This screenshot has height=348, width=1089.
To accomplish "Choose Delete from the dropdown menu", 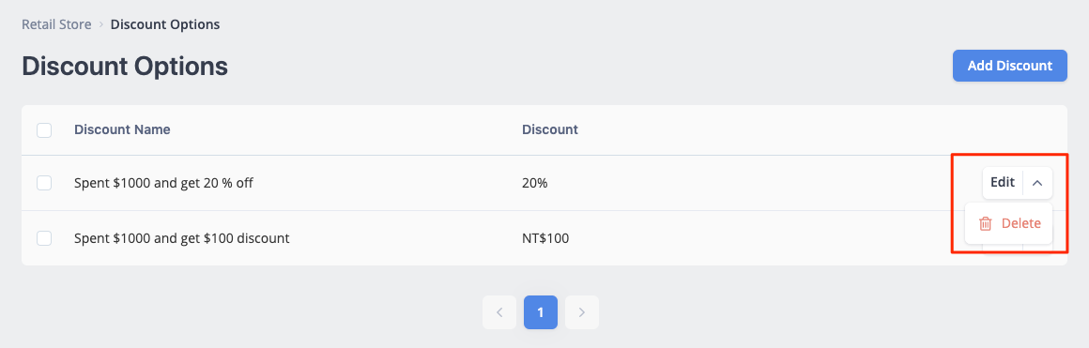I will [x=1008, y=223].
